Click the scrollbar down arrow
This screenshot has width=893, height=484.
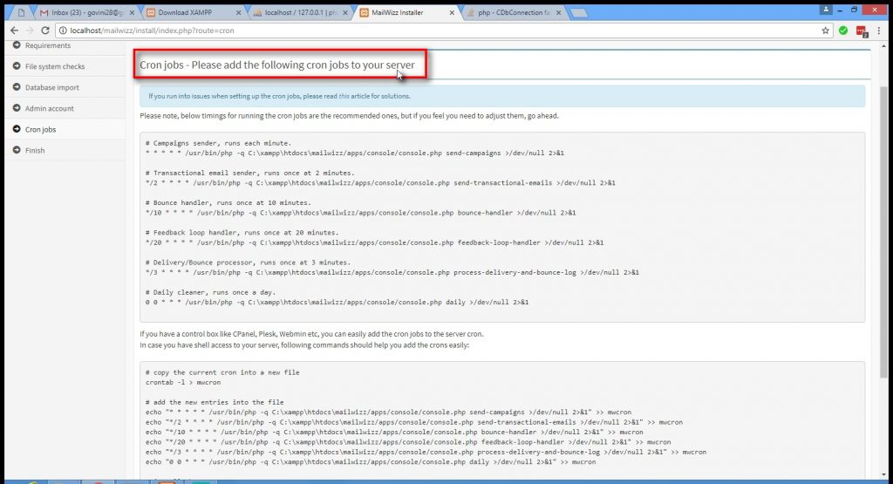pyautogui.click(x=883, y=474)
